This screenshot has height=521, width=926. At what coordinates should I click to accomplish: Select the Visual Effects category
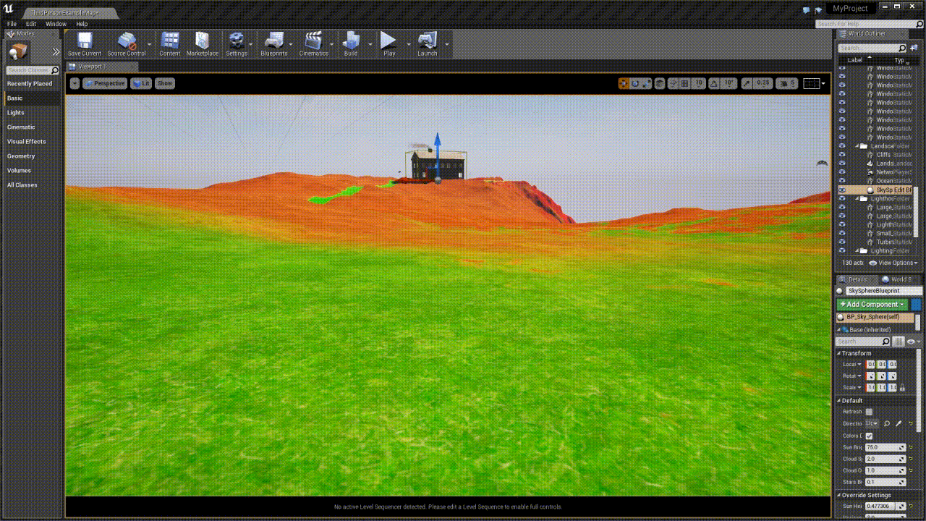pyautogui.click(x=26, y=142)
